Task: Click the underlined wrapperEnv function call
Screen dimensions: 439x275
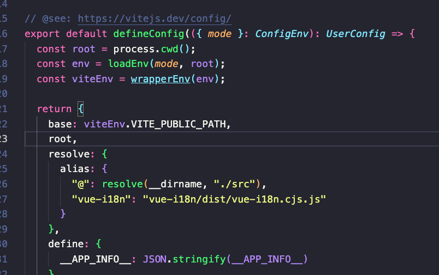Action: [160, 79]
